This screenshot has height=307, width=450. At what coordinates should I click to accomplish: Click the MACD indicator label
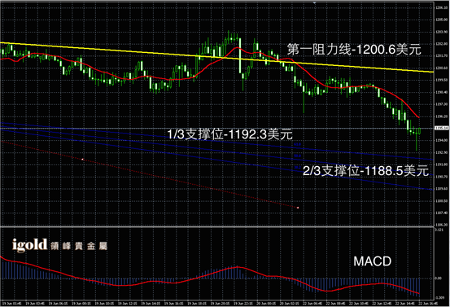point(372,261)
